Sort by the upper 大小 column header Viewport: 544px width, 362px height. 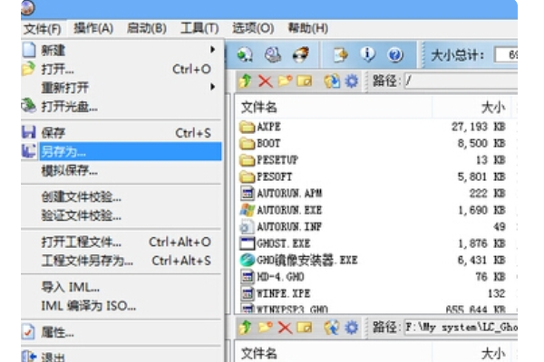click(x=492, y=107)
